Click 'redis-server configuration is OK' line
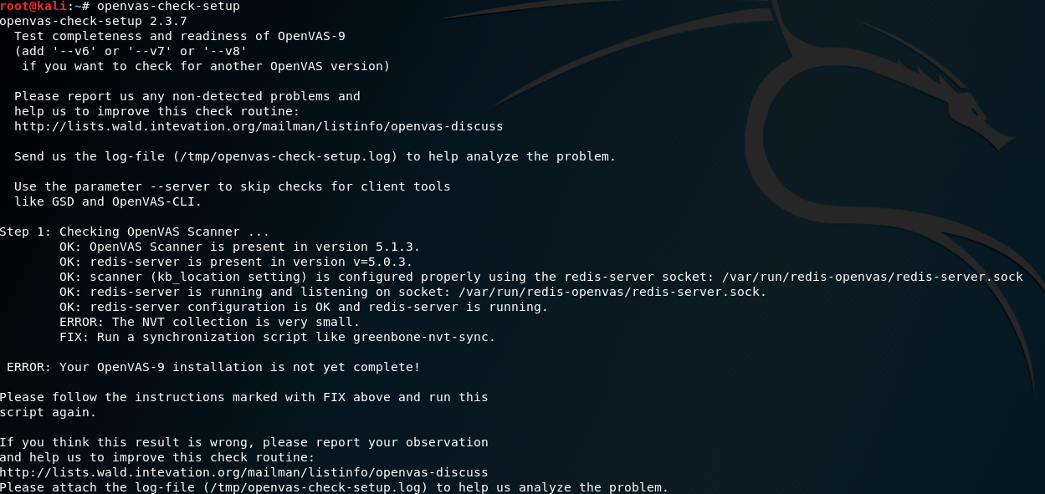Viewport: 1045px width, 494px height. click(x=304, y=307)
